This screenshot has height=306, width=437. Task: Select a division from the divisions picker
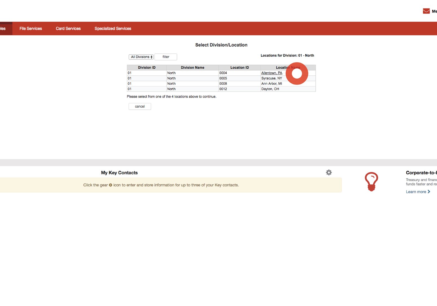(141, 57)
